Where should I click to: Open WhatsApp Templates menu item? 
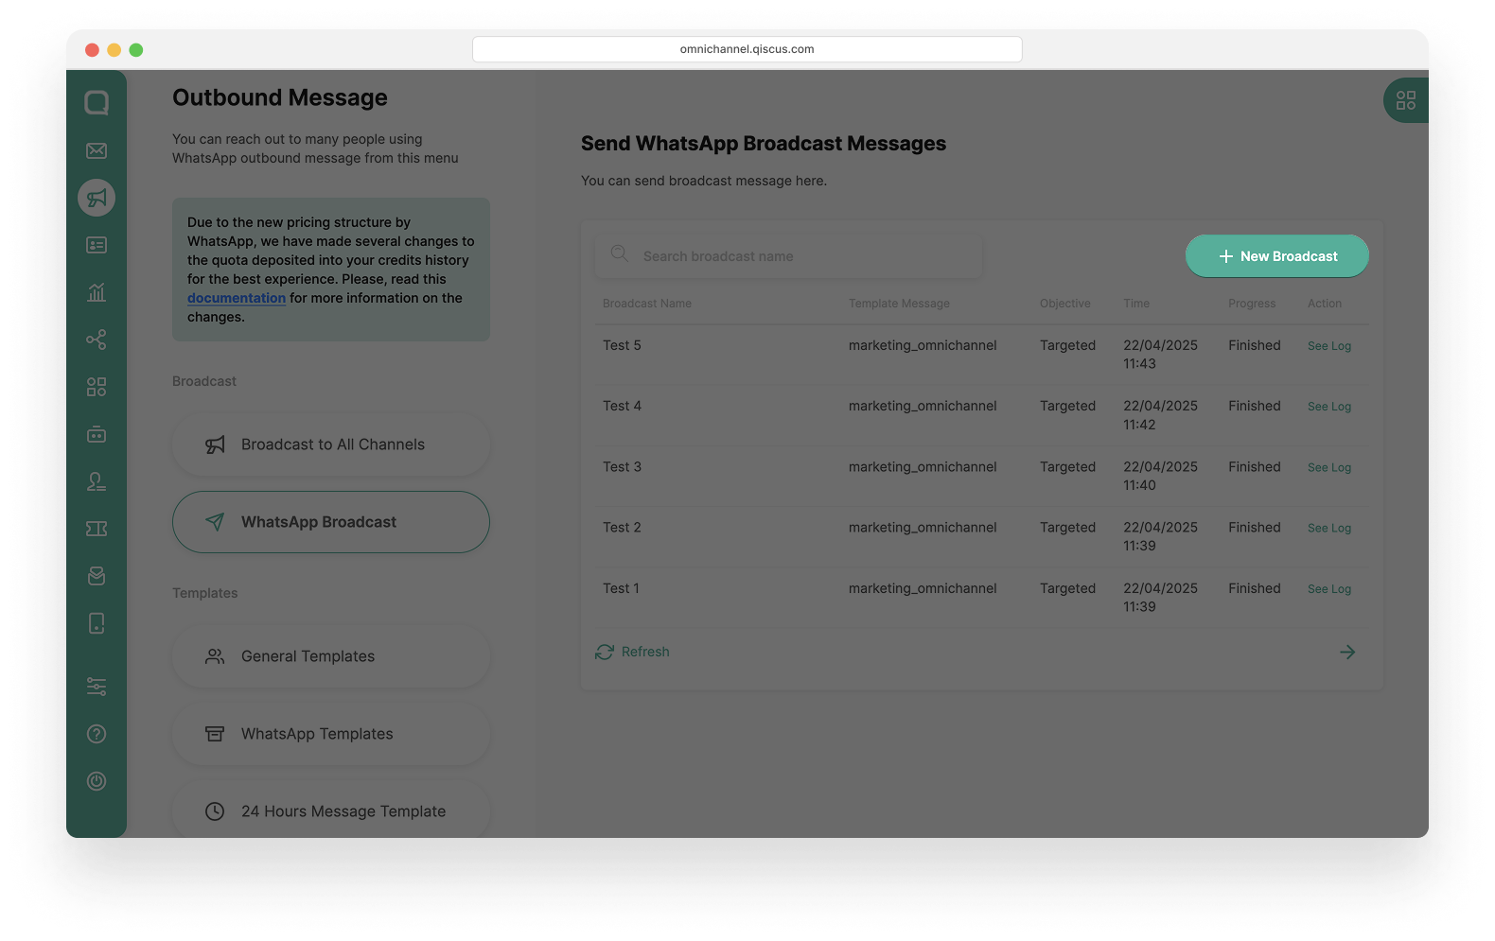331,734
